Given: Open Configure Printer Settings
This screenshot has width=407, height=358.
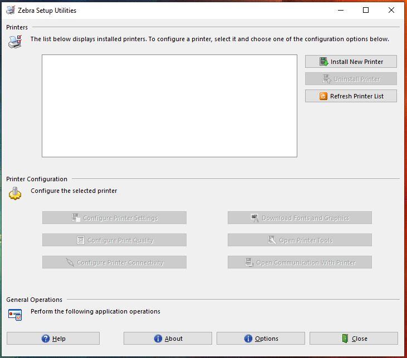Looking at the screenshot, I should click(114, 218).
